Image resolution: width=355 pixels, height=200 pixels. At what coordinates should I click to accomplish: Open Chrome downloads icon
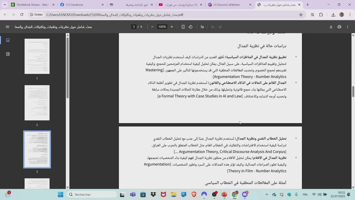pos(333,15)
